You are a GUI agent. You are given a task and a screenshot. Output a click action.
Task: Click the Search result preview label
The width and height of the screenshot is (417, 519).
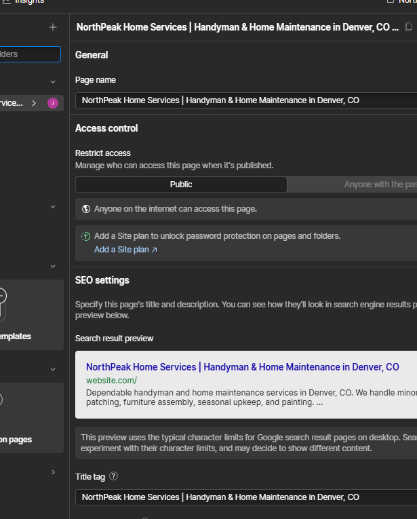click(114, 339)
